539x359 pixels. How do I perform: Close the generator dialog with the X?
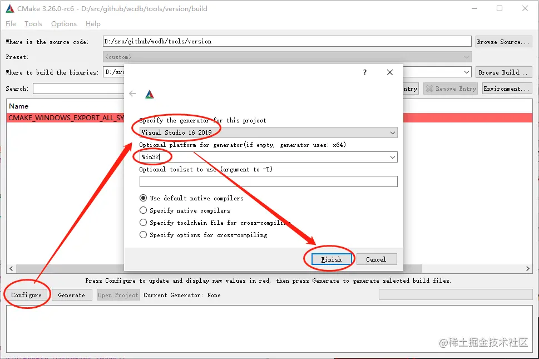click(390, 72)
